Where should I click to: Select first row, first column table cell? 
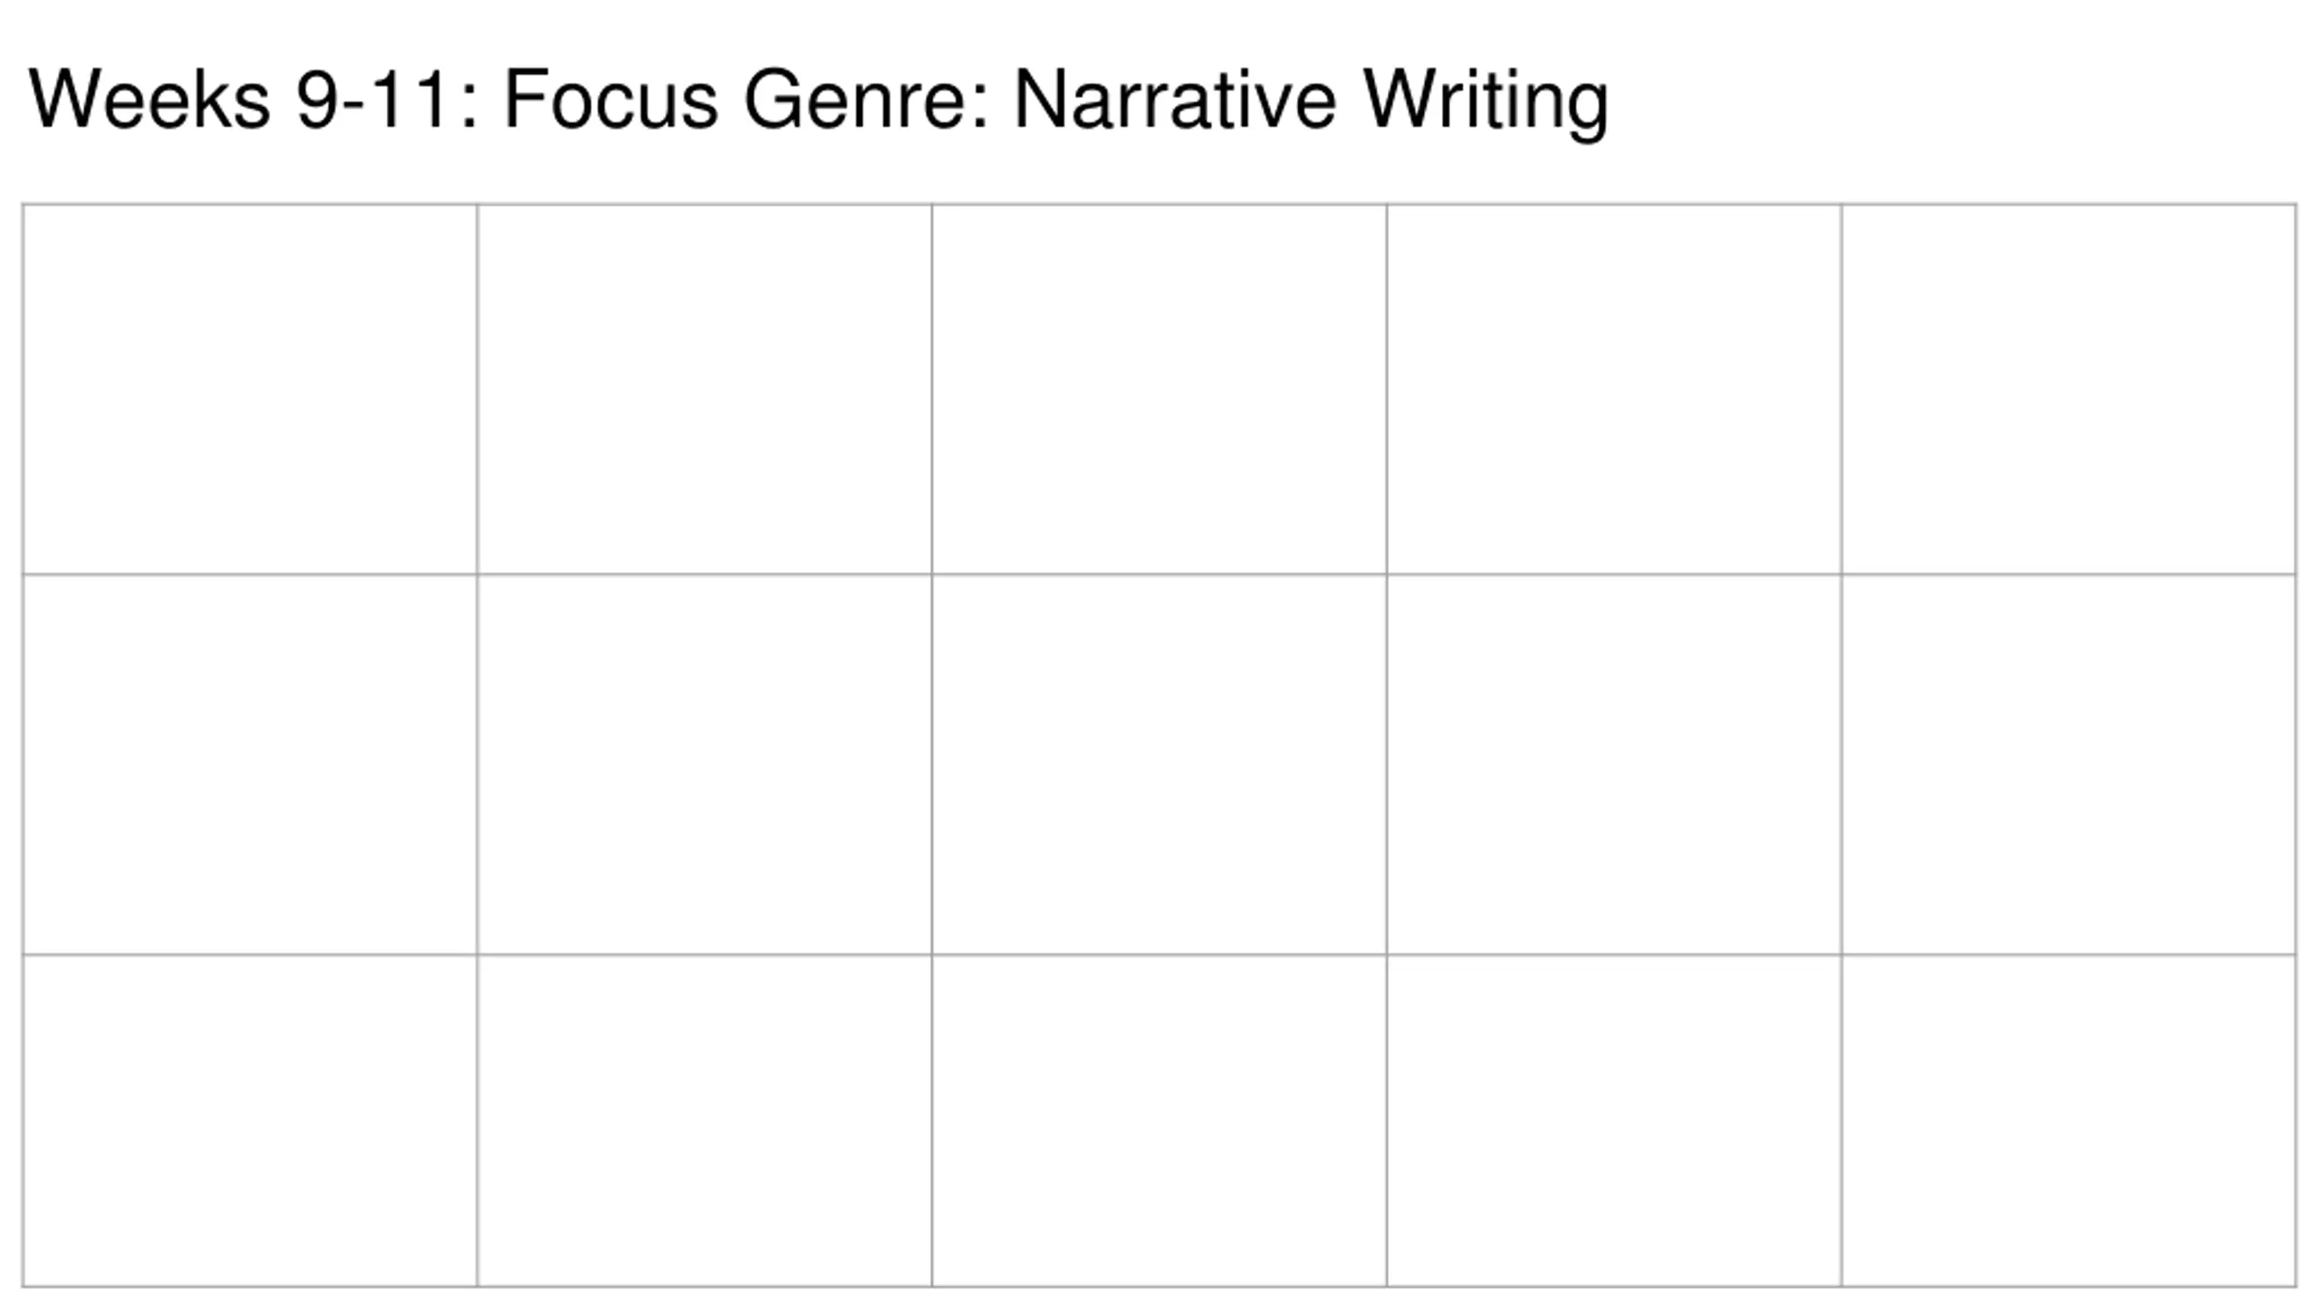tap(250, 389)
